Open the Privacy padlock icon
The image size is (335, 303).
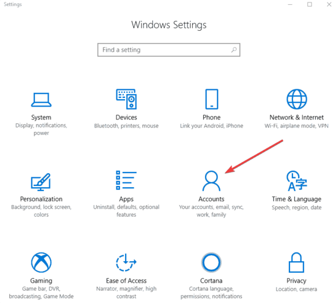point(297,262)
